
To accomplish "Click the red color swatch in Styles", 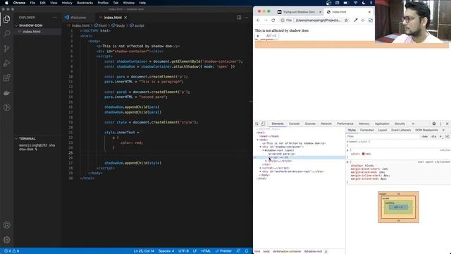I will pos(364,154).
